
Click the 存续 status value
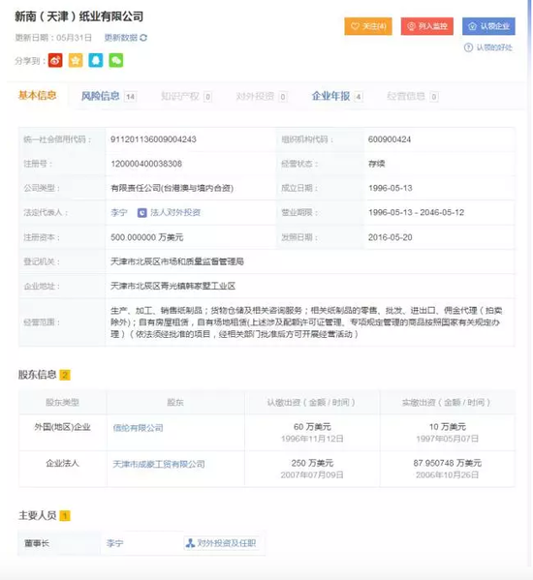click(x=376, y=164)
